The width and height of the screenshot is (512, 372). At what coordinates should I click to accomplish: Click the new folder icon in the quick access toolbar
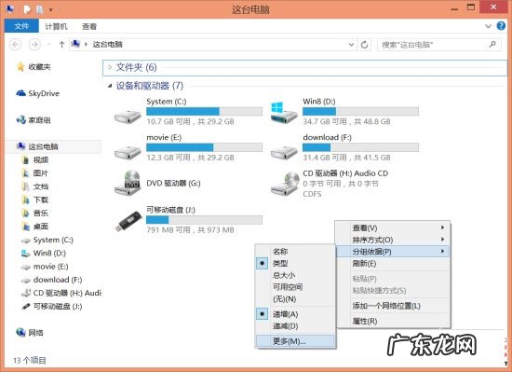pos(39,10)
